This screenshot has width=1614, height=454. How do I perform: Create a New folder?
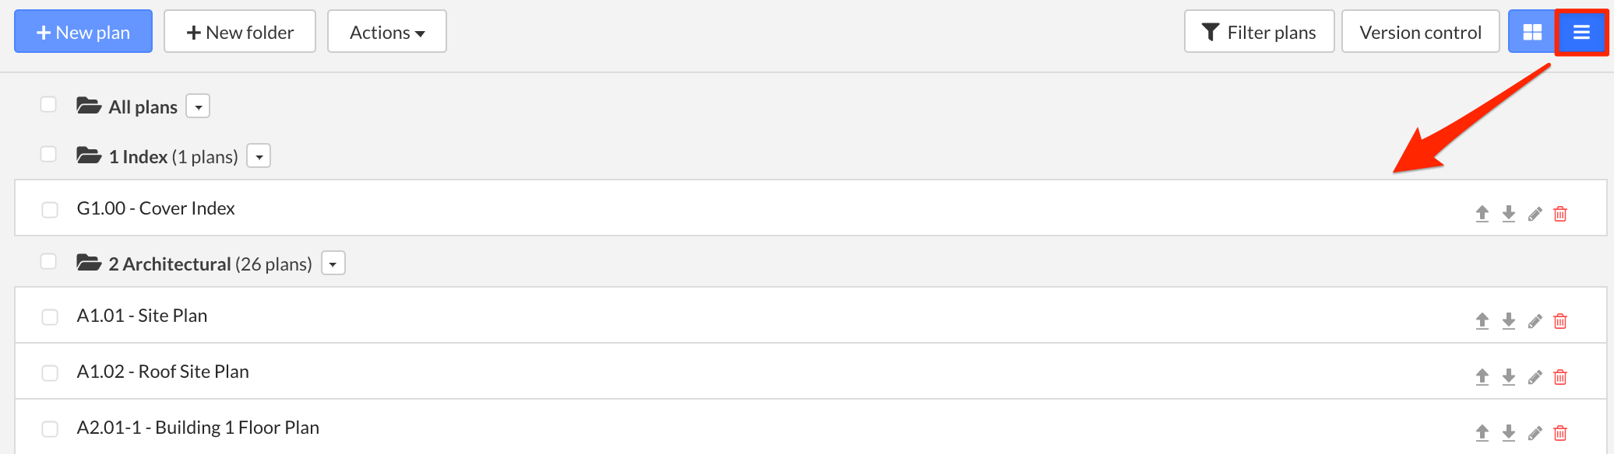[239, 32]
